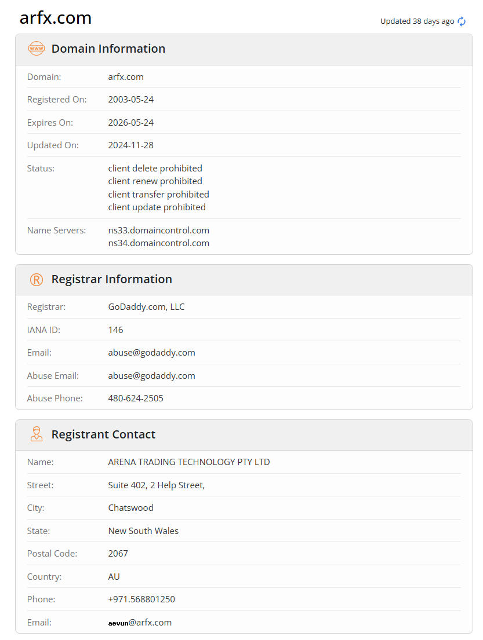This screenshot has height=640, width=483.
Task: Click the client transfer prohibited status
Action: pyautogui.click(x=158, y=195)
